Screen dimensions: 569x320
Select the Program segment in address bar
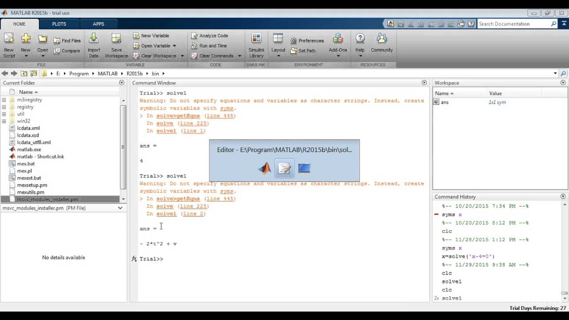tap(79, 74)
